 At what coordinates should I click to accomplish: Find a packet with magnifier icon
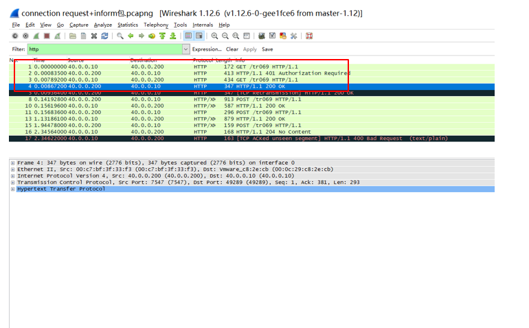pyautogui.click(x=120, y=36)
